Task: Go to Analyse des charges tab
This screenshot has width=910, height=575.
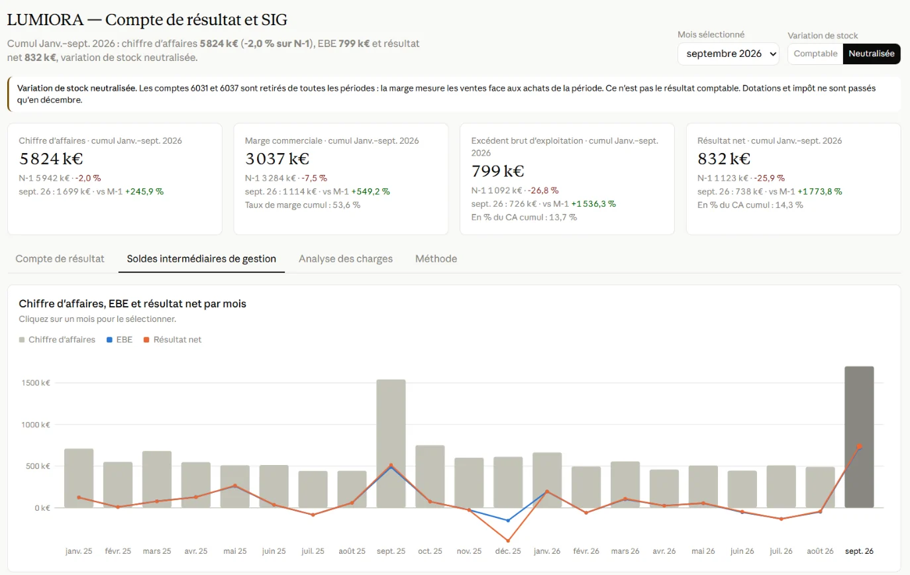Action: (346, 258)
